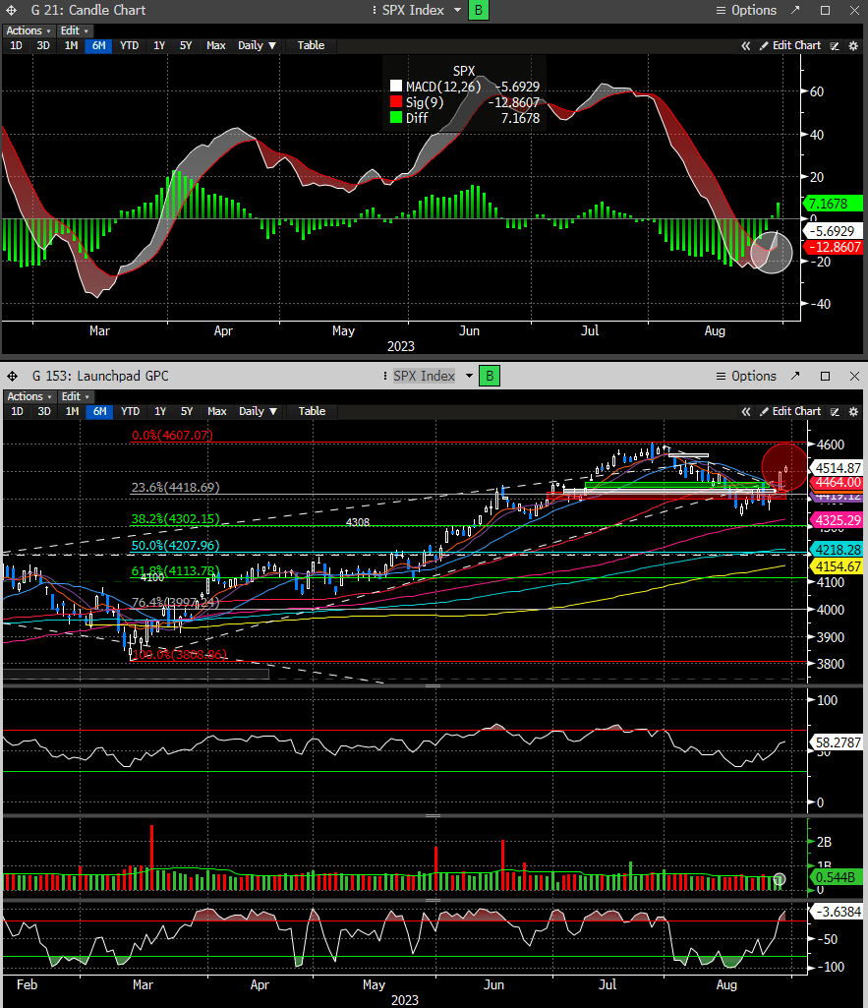Image resolution: width=868 pixels, height=1008 pixels.
Task: Click the move handle icon of G 21 Candle Chart
Action: pos(12,10)
